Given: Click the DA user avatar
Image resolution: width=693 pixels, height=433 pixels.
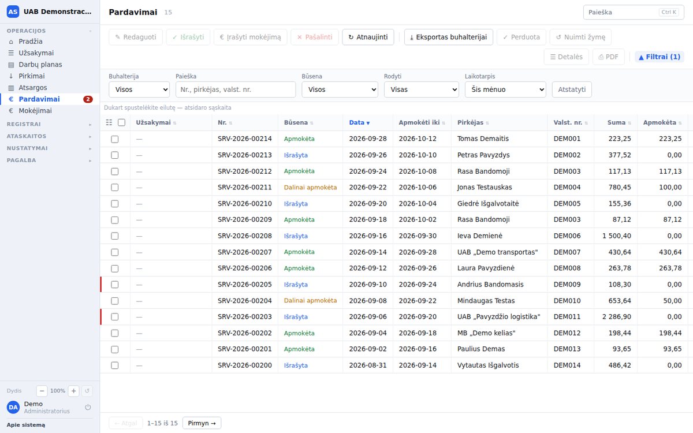Looking at the screenshot, I should [13, 407].
